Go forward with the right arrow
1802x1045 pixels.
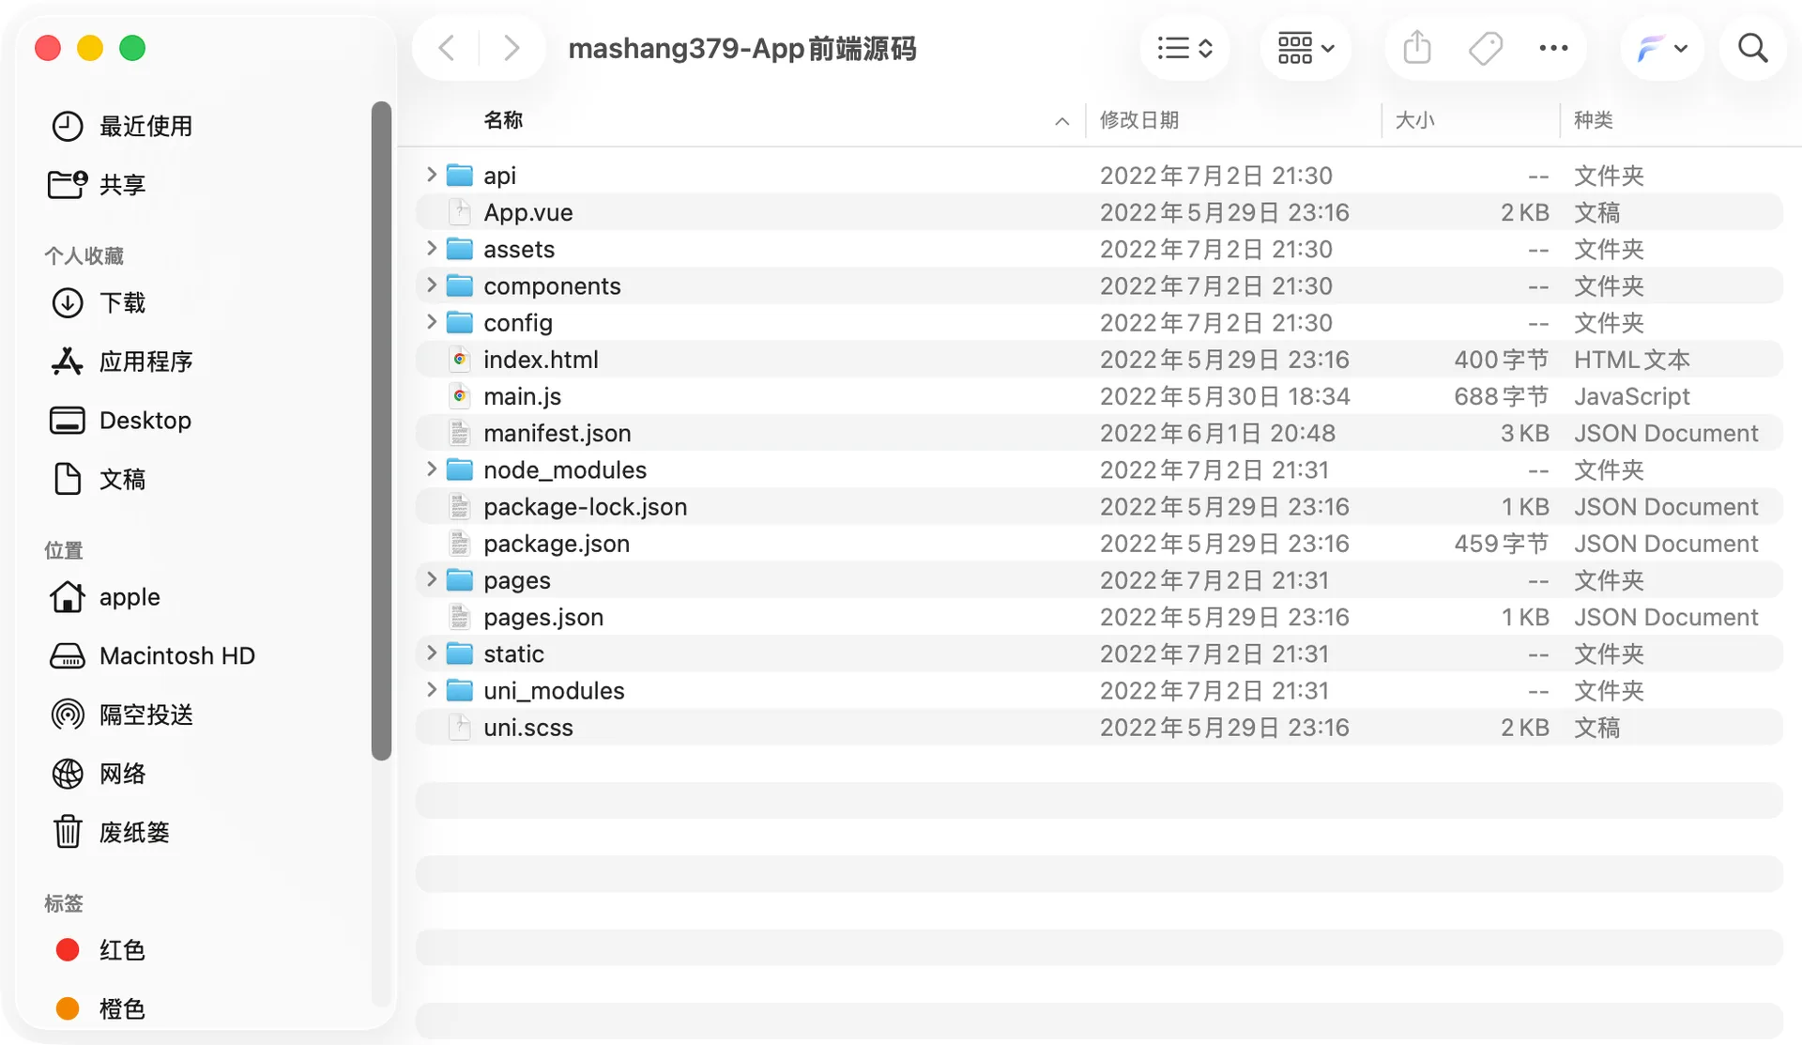(511, 48)
